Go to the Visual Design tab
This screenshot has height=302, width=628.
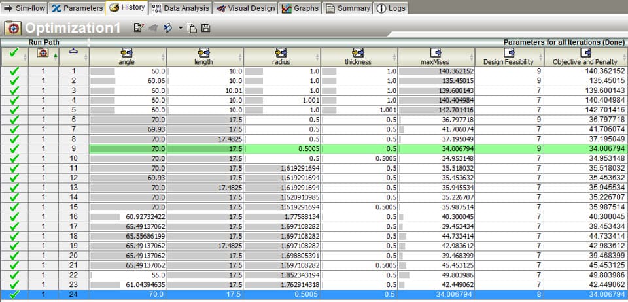point(245,8)
